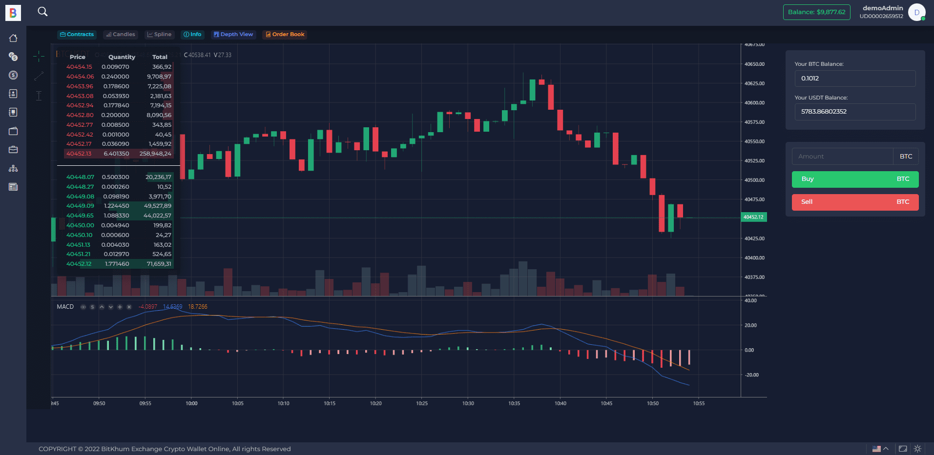Toggle MACD indicator visibility with the eye icon
This screenshot has height=455, width=934.
(83, 307)
